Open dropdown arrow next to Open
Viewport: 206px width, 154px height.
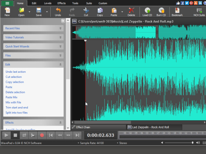29,12
